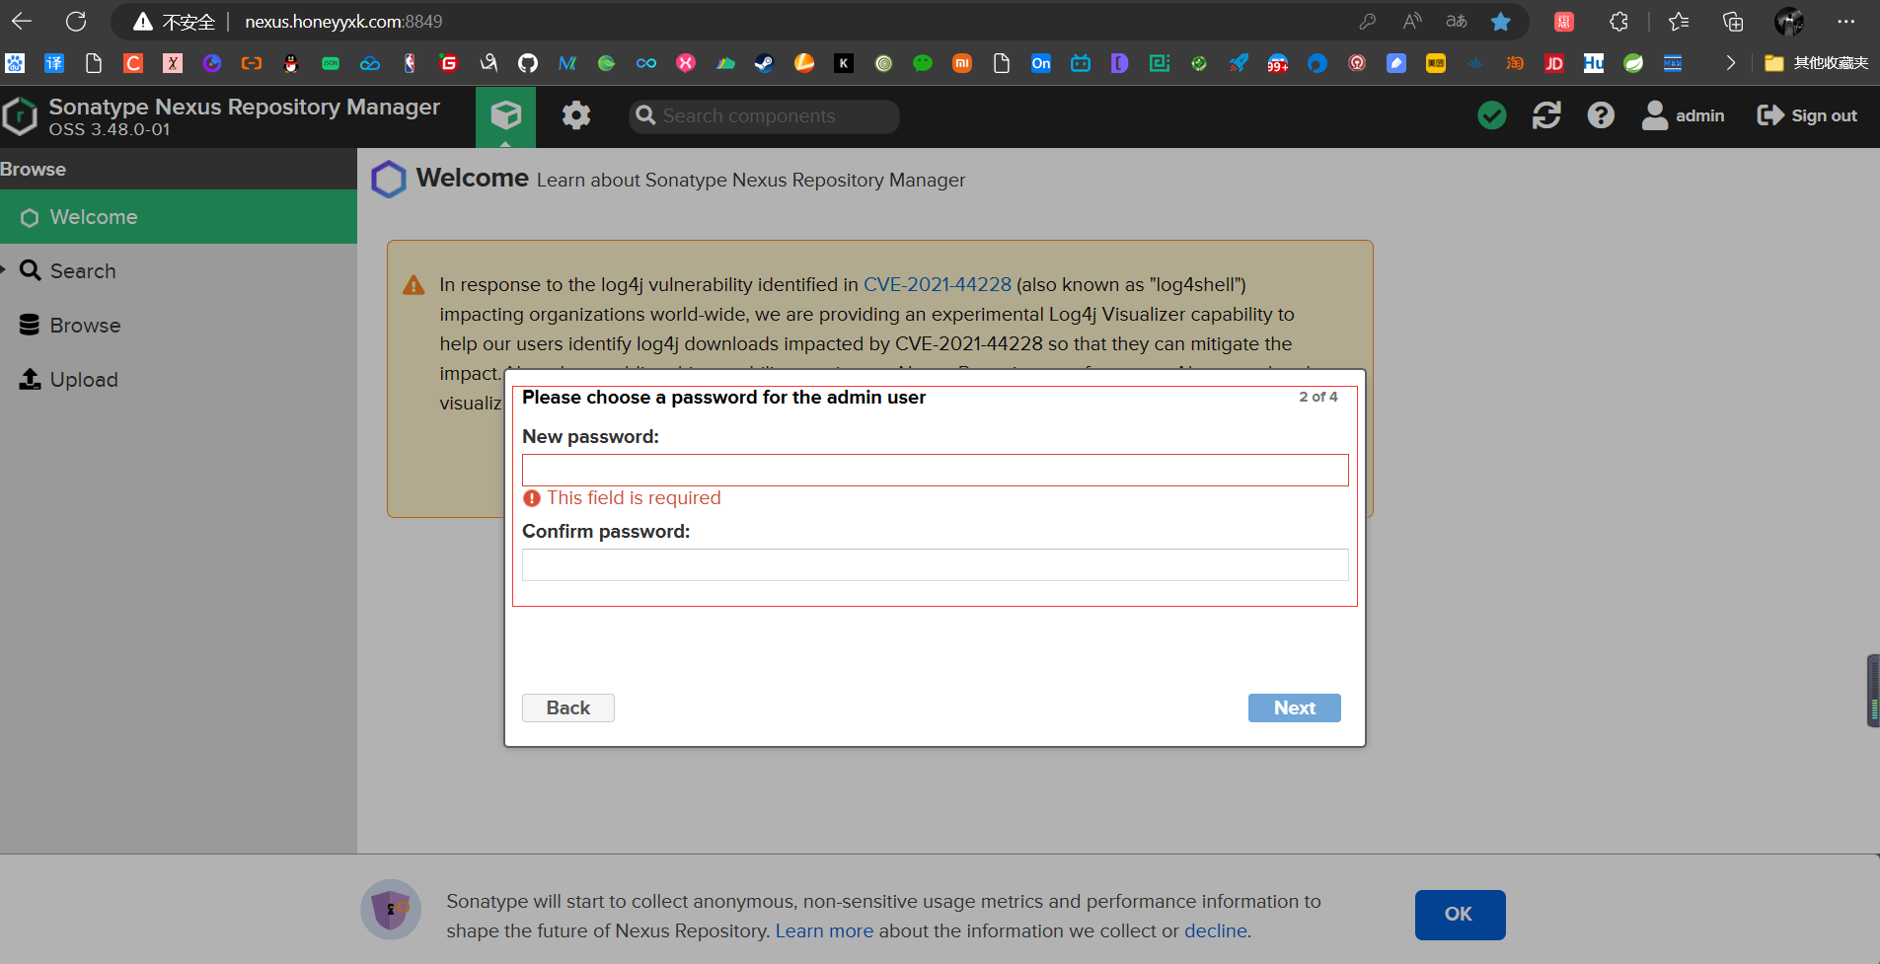The height and width of the screenshot is (964, 1880).
Task: Click the Next button in wizard
Action: tap(1294, 708)
